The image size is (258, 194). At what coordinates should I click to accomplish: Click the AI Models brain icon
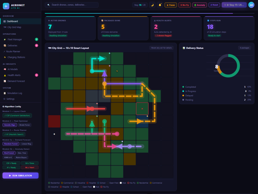5,69
